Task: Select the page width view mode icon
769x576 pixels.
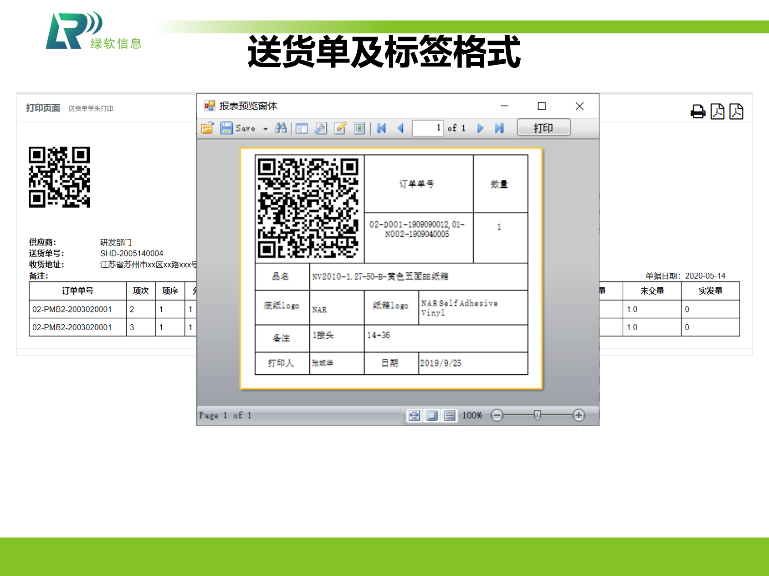Action: click(414, 415)
